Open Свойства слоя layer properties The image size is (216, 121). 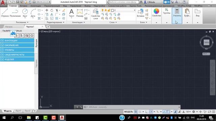tap(96, 14)
